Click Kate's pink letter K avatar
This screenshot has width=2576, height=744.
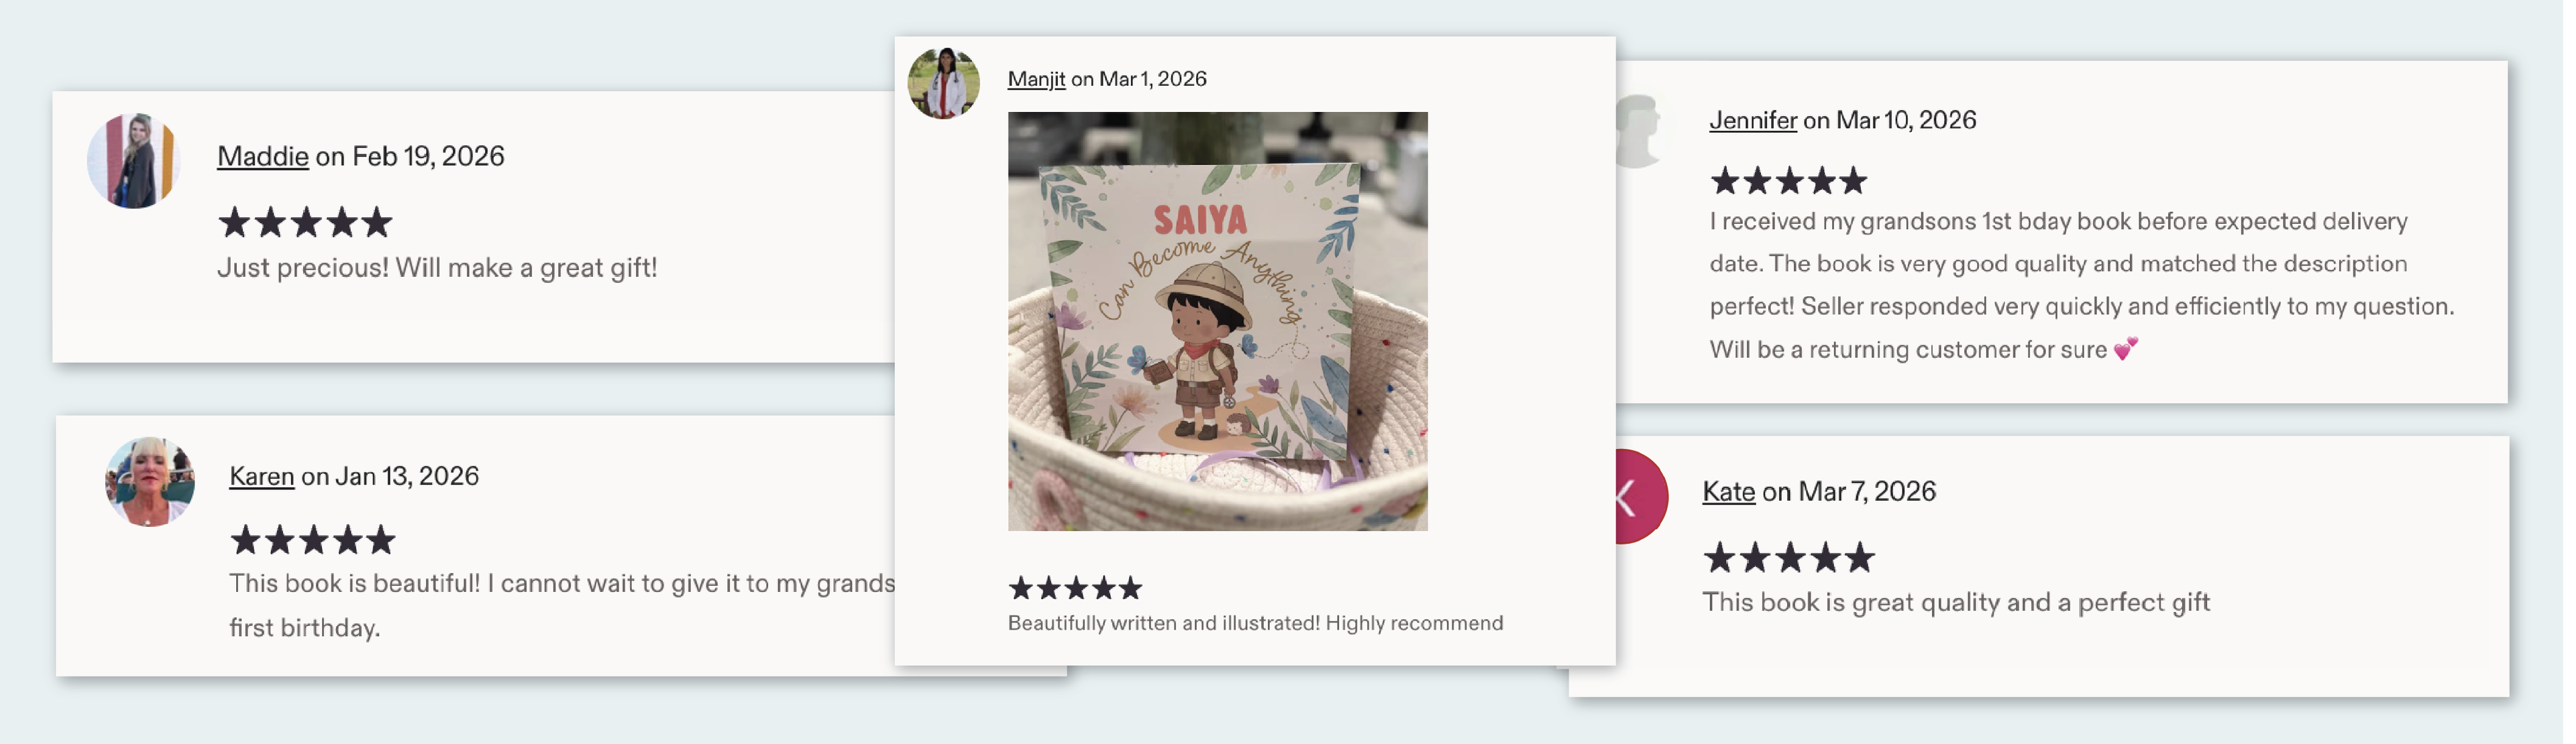(x=1642, y=496)
